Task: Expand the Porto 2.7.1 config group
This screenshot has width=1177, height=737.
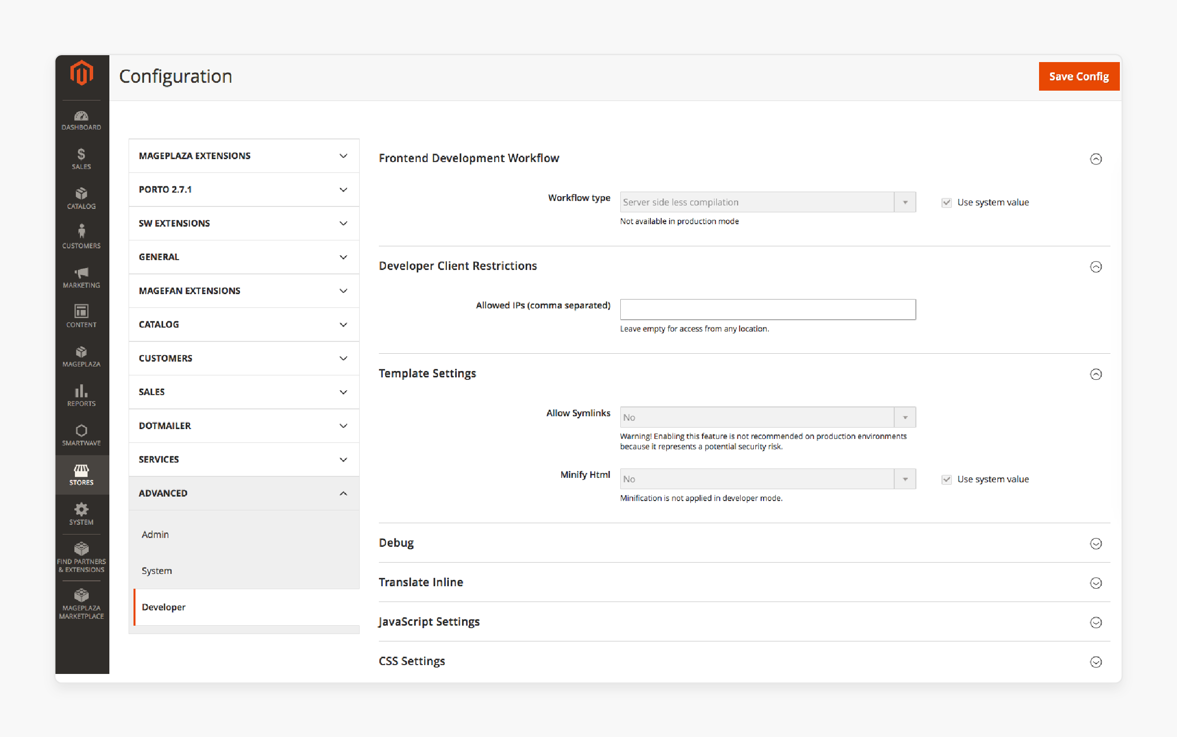Action: tap(244, 190)
